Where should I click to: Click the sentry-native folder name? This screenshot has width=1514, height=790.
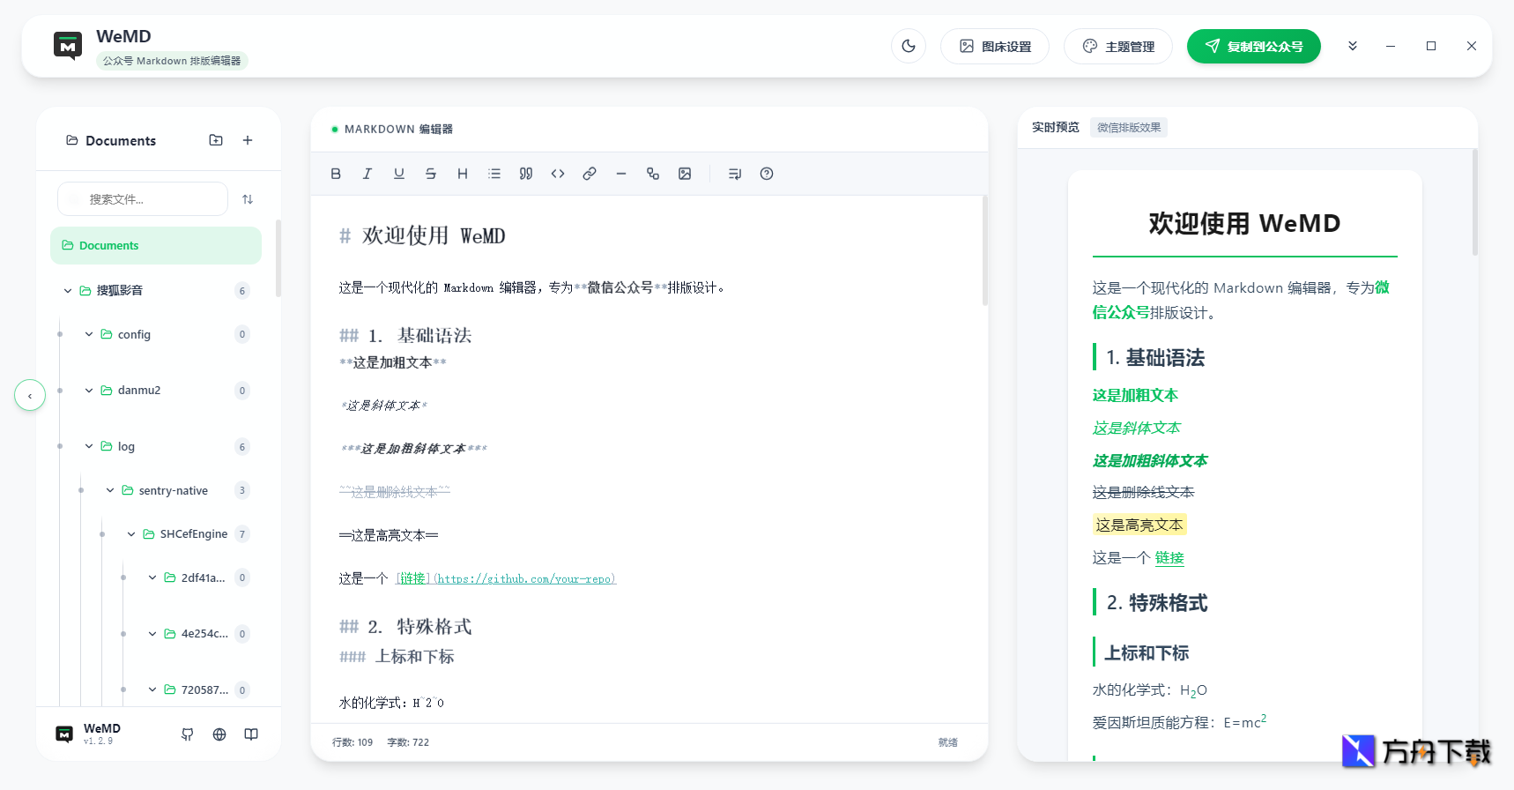point(174,490)
